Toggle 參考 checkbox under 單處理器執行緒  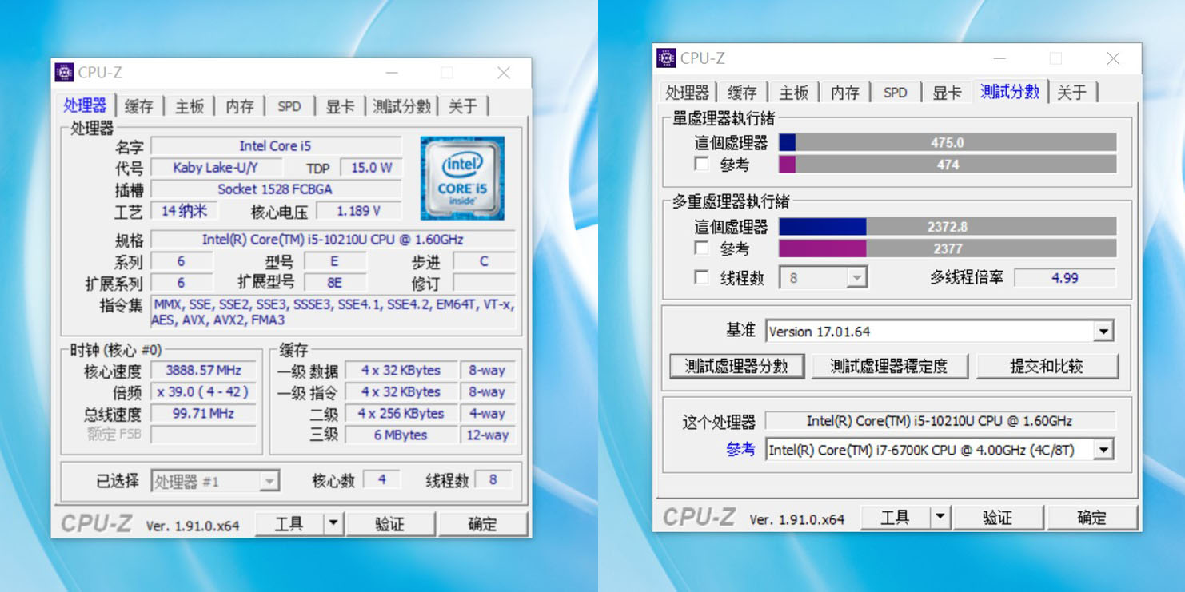tap(701, 164)
